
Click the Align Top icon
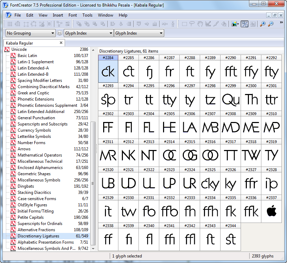tap(139, 24)
